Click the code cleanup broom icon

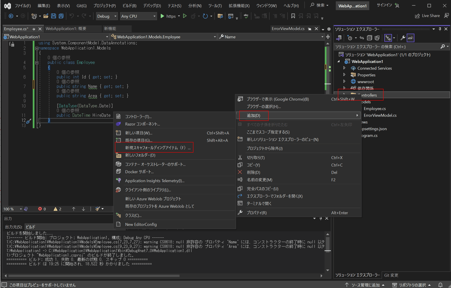click(x=97, y=209)
